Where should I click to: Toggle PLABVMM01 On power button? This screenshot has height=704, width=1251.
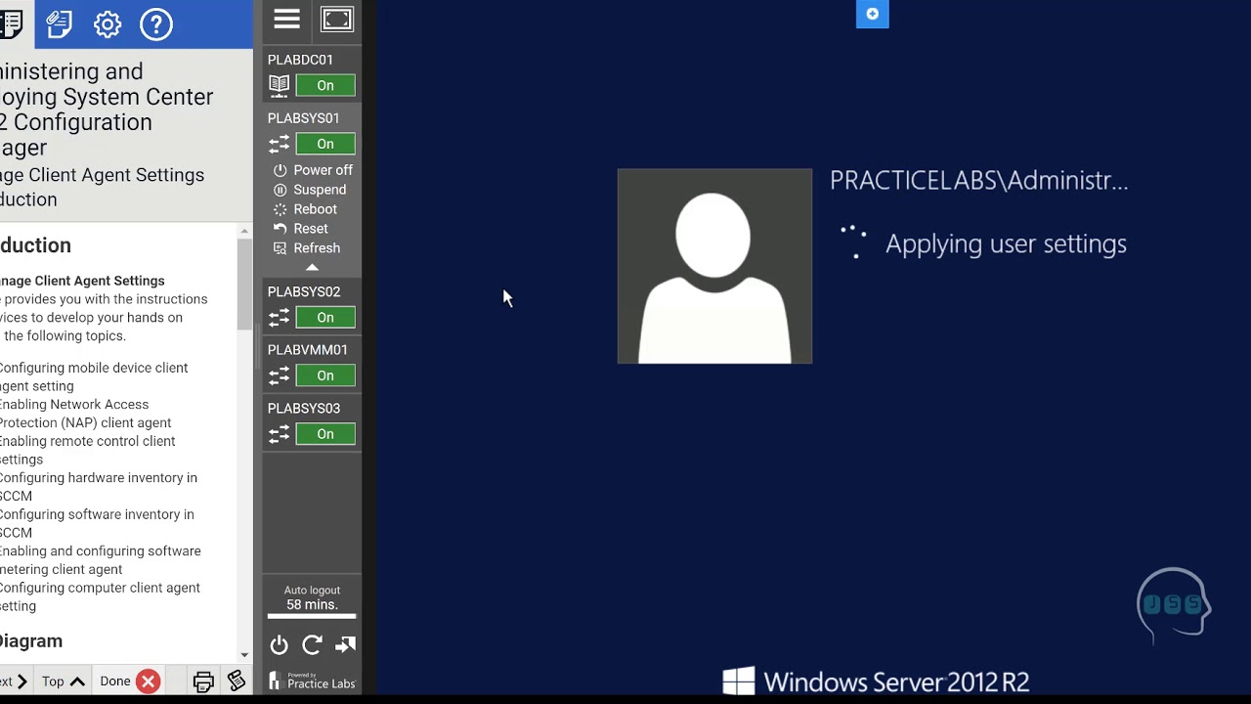tap(325, 375)
